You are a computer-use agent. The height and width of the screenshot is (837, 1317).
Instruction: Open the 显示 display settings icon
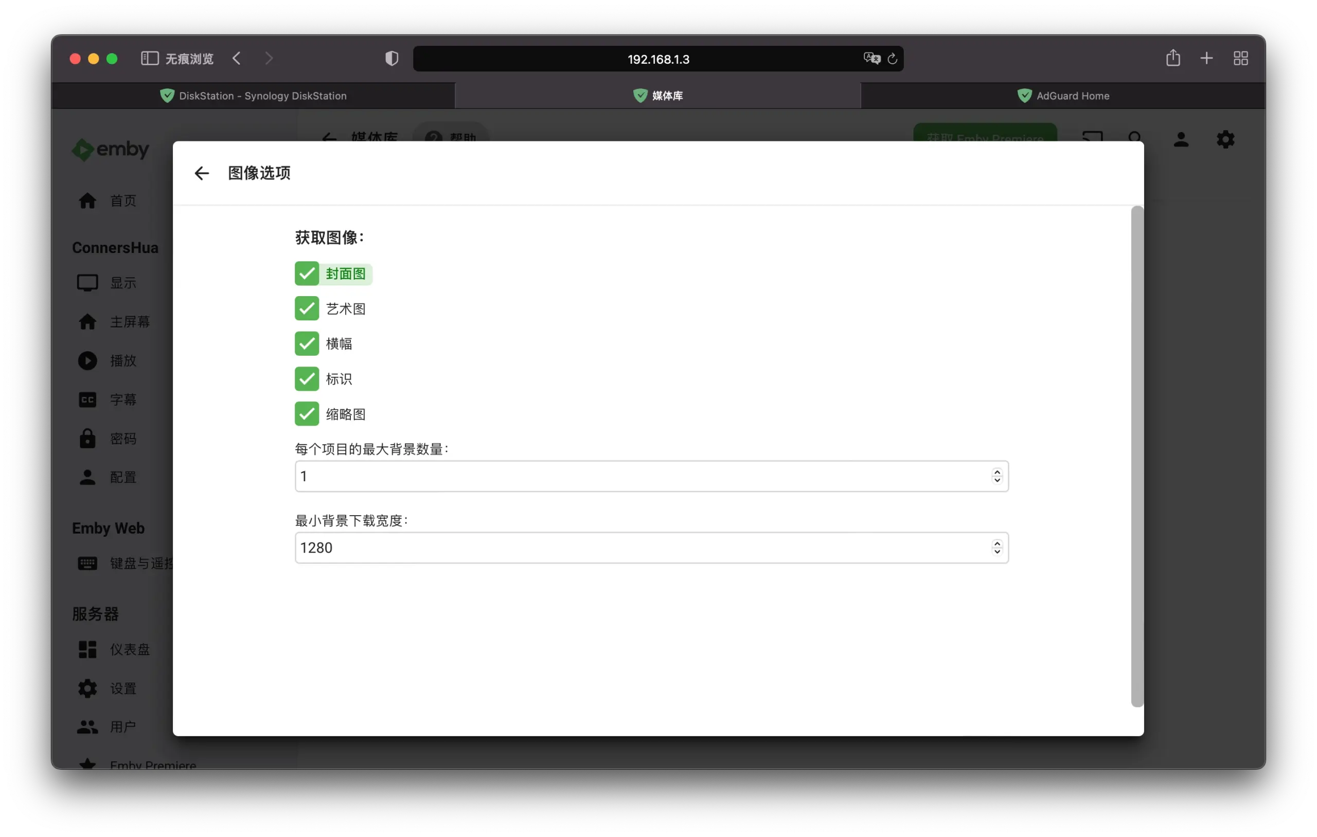87,283
